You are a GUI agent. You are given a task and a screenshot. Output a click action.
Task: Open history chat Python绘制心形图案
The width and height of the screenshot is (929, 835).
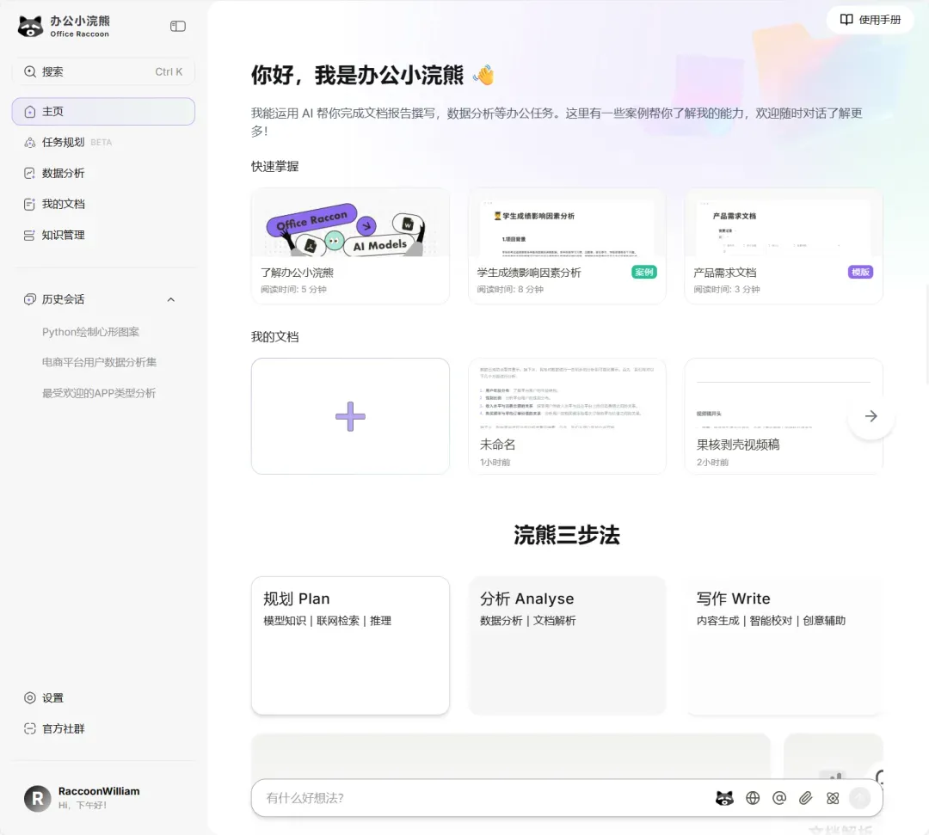click(x=90, y=332)
